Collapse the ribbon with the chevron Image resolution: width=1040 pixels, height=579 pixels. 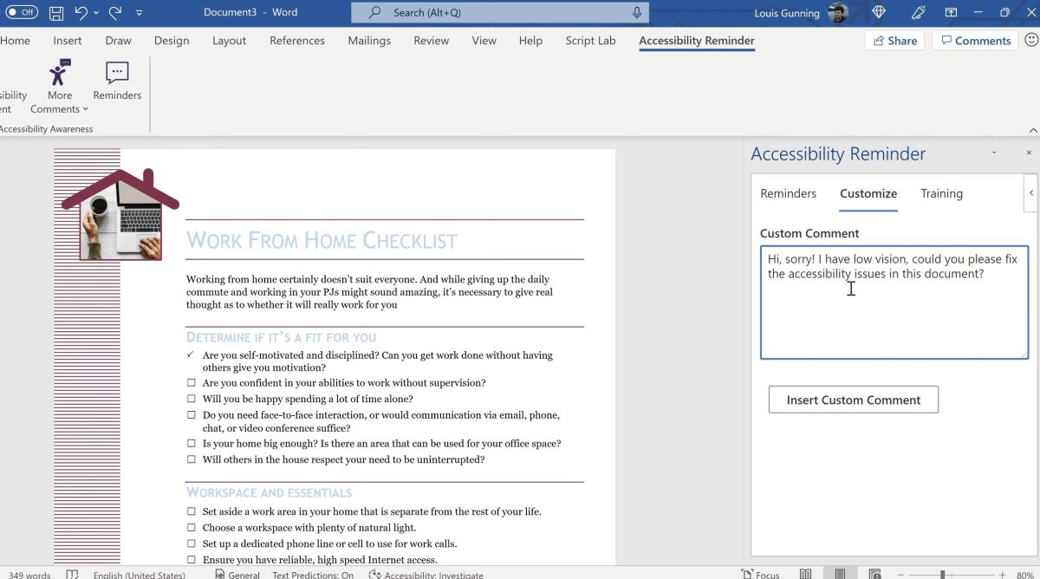(1032, 130)
